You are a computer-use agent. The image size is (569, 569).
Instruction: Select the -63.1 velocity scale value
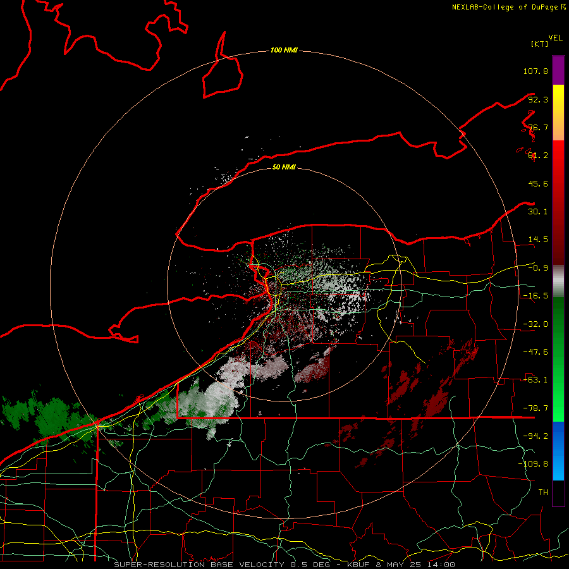click(x=535, y=380)
